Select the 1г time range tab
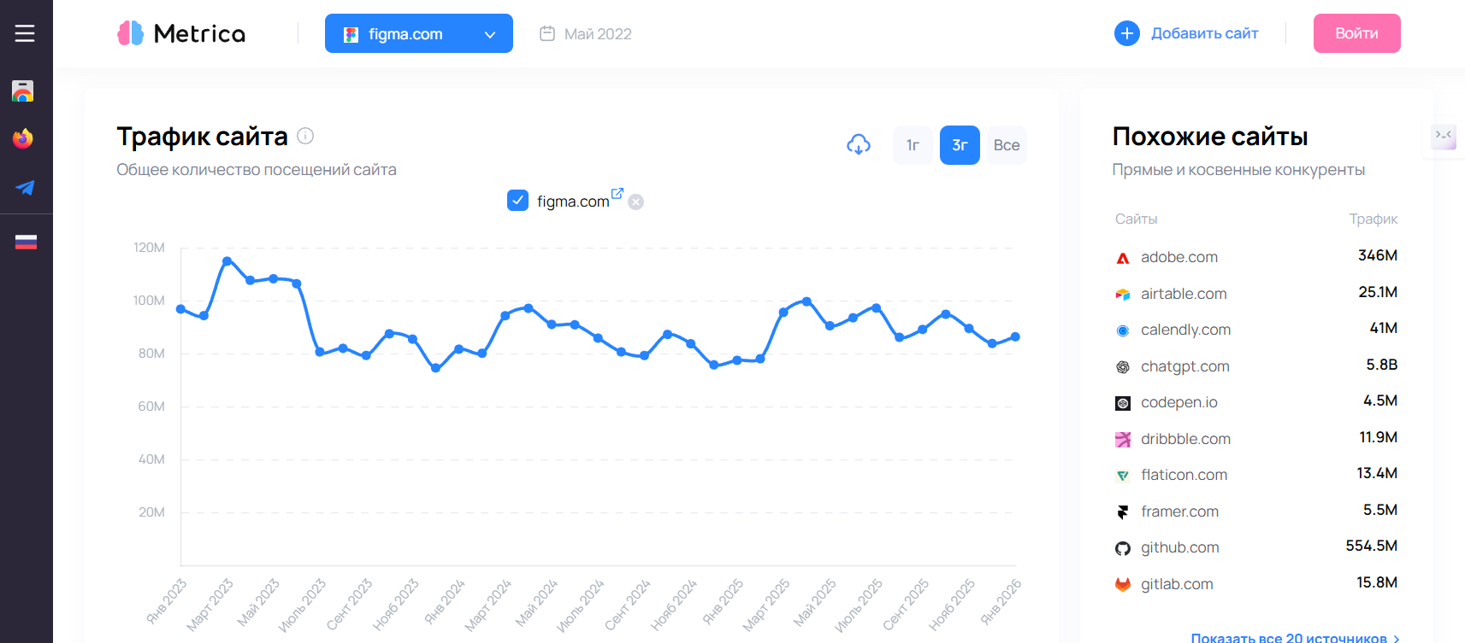The width and height of the screenshot is (1465, 643). (x=913, y=145)
